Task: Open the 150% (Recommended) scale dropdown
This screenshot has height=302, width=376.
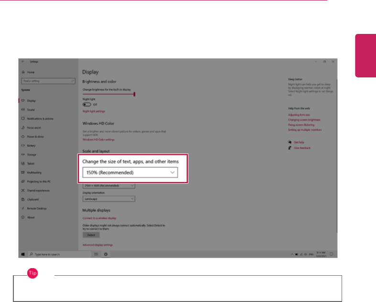Action: pyautogui.click(x=130, y=173)
